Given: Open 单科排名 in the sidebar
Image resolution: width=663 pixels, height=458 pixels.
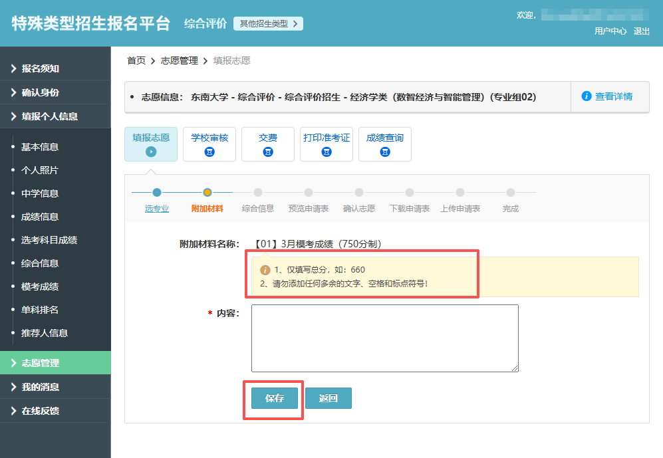Looking at the screenshot, I should click(x=40, y=310).
